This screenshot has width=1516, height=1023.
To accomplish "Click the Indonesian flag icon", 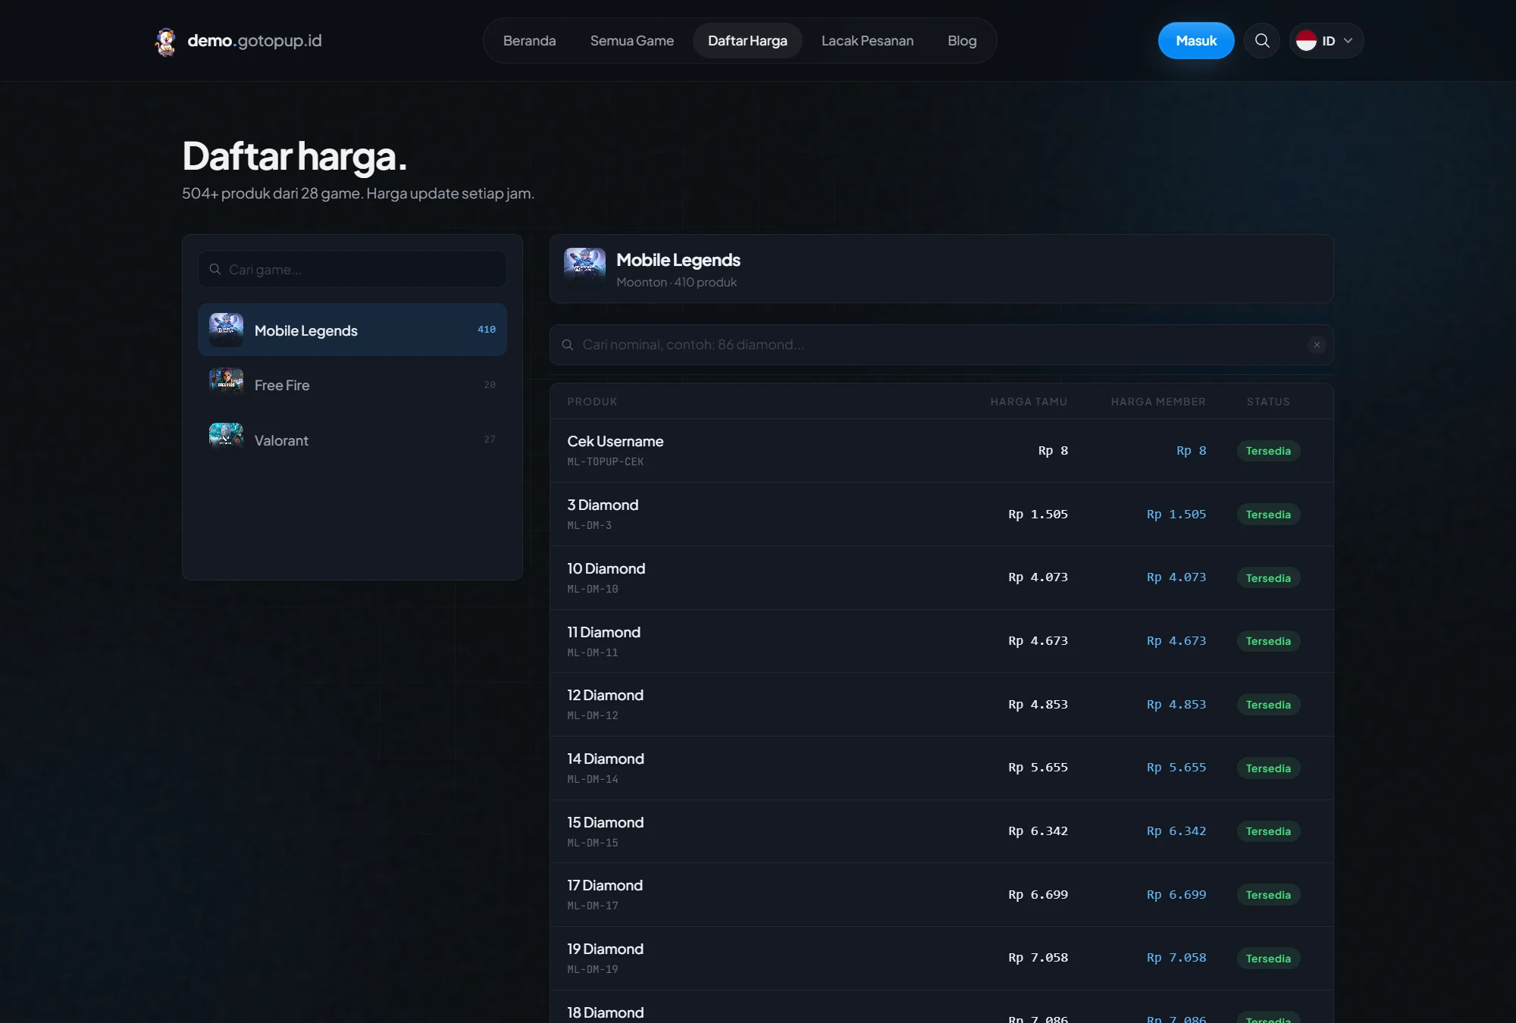I will (1306, 41).
